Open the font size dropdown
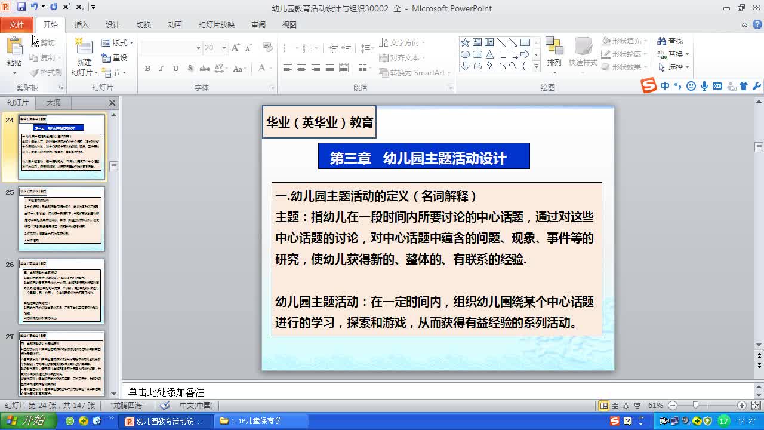This screenshot has height=430, width=764. tap(224, 47)
